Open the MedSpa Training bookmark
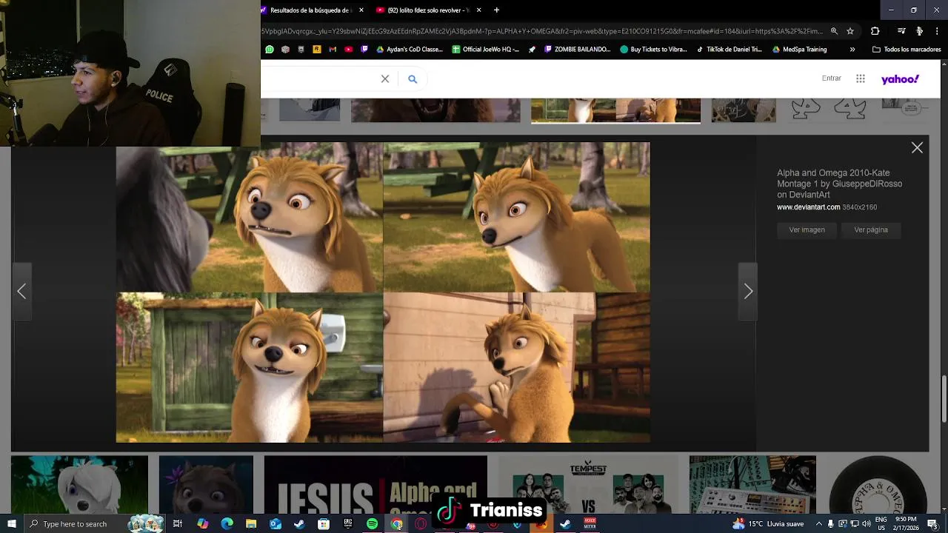 click(x=799, y=50)
